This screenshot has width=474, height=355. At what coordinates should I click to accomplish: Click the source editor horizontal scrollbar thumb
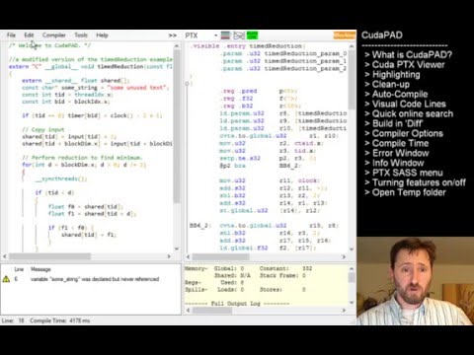pos(50,256)
